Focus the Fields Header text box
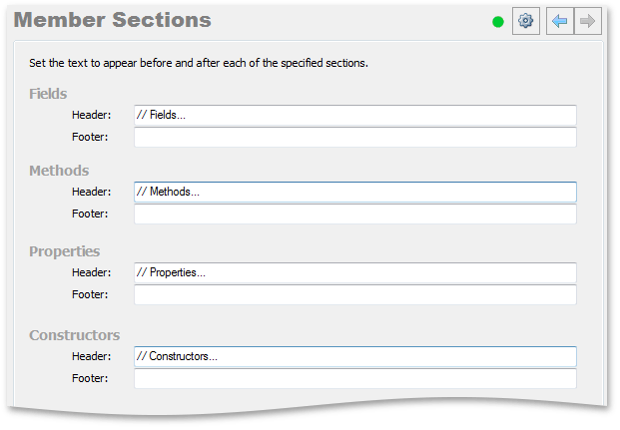Screen dimensions: 620x430 [355, 115]
